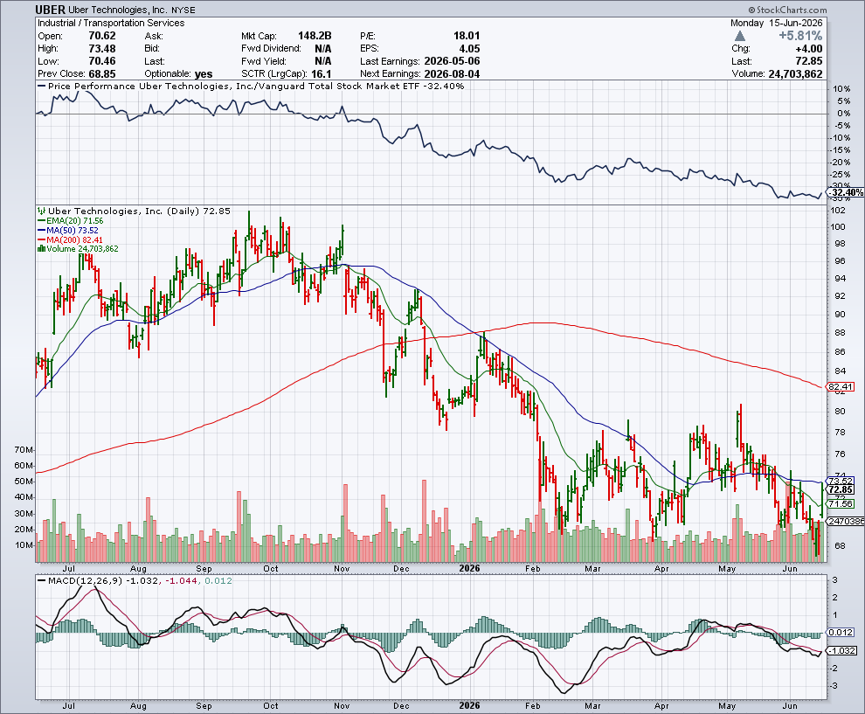Image resolution: width=865 pixels, height=714 pixels.
Task: Click the High value 73.48
Action: pyautogui.click(x=102, y=49)
